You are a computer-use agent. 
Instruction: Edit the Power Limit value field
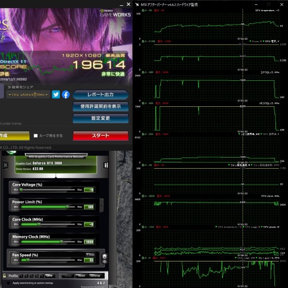tap(89, 207)
